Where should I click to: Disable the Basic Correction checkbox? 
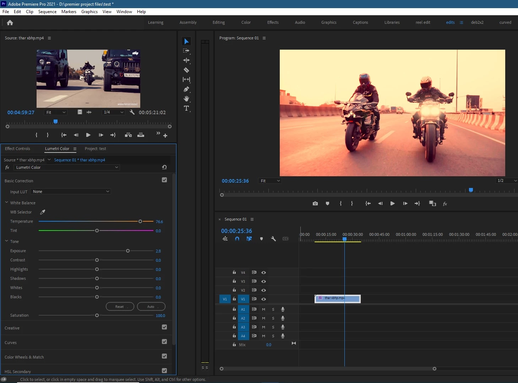point(164,180)
